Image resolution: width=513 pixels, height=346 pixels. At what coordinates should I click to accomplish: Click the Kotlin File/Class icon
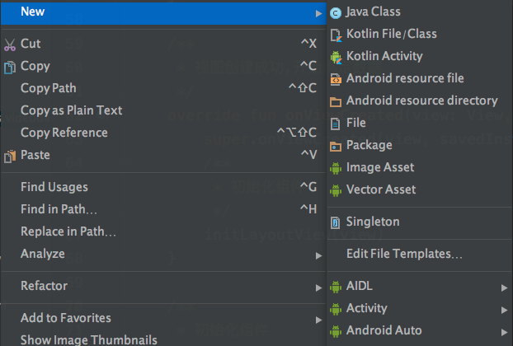336,35
